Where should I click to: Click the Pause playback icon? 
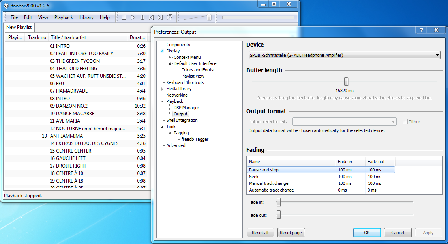[142, 17]
